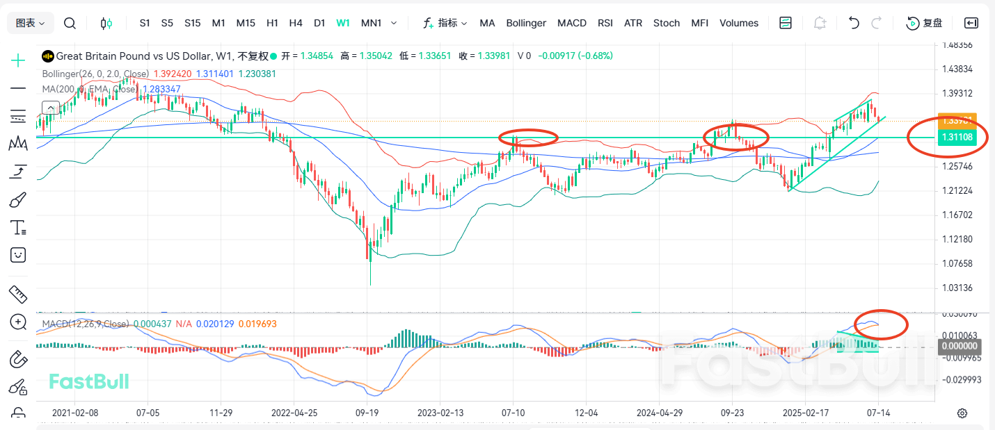Toggle the Bollinger indicator on

pyautogui.click(x=526, y=22)
